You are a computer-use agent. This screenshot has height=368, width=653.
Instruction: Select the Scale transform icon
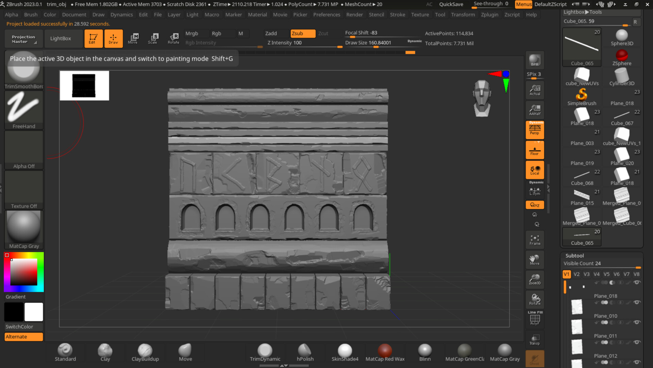coord(153,38)
